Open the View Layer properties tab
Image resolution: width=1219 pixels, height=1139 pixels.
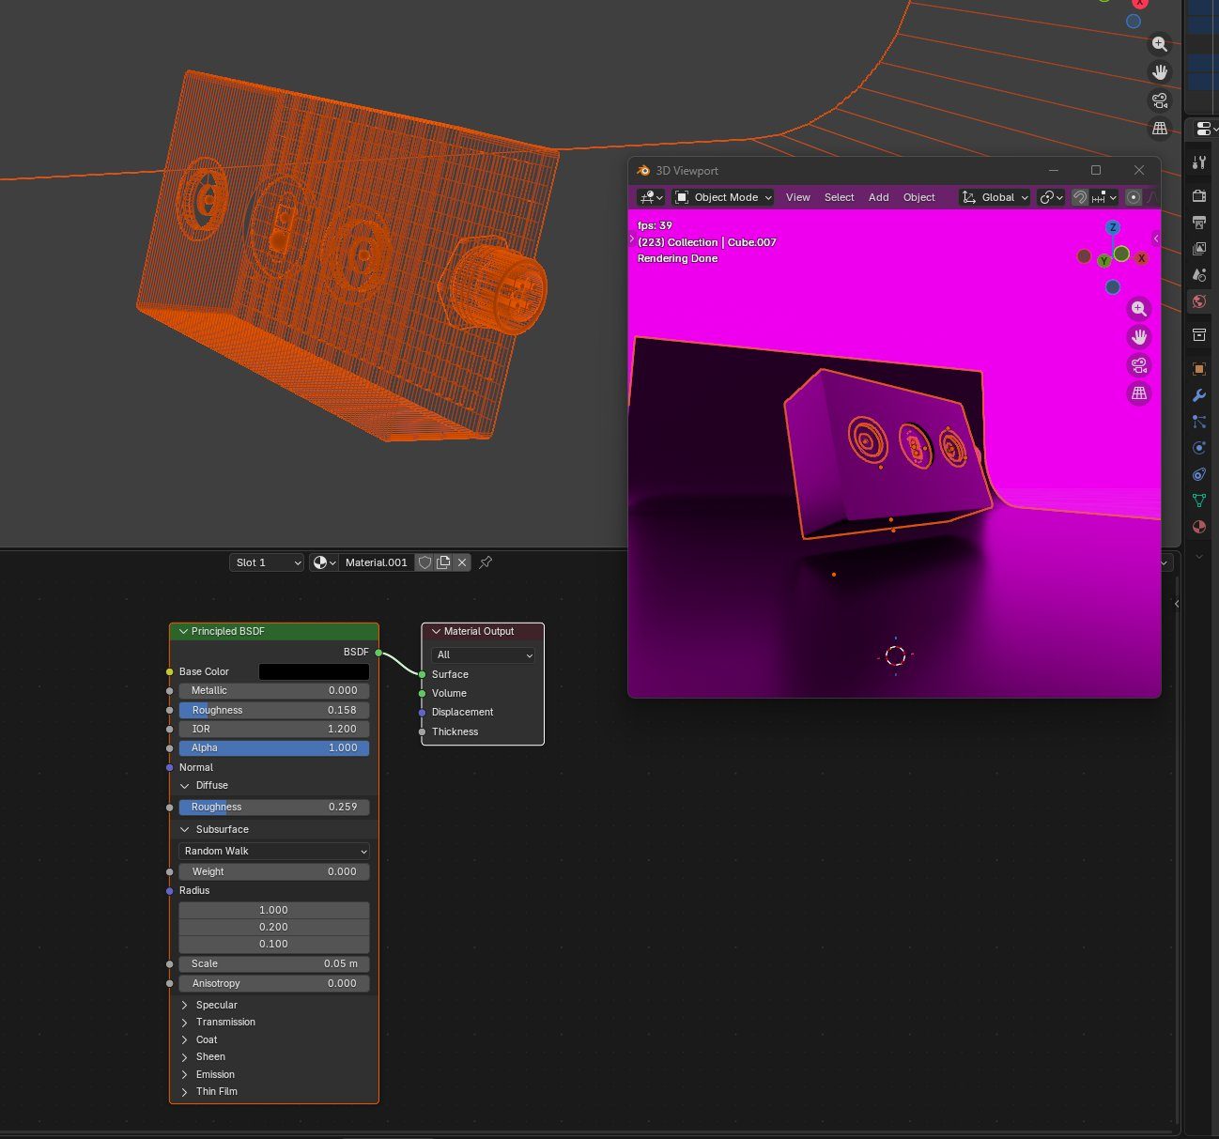(x=1199, y=249)
